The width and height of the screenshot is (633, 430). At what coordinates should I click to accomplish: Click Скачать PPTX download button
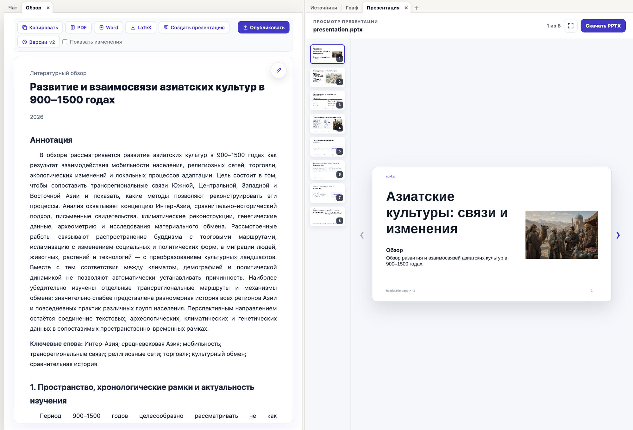(x=603, y=26)
